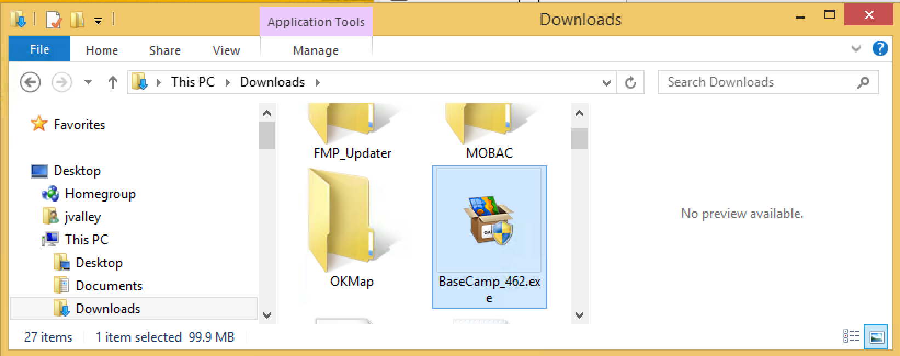This screenshot has width=900, height=356.
Task: Open the File menu
Action: tap(39, 50)
